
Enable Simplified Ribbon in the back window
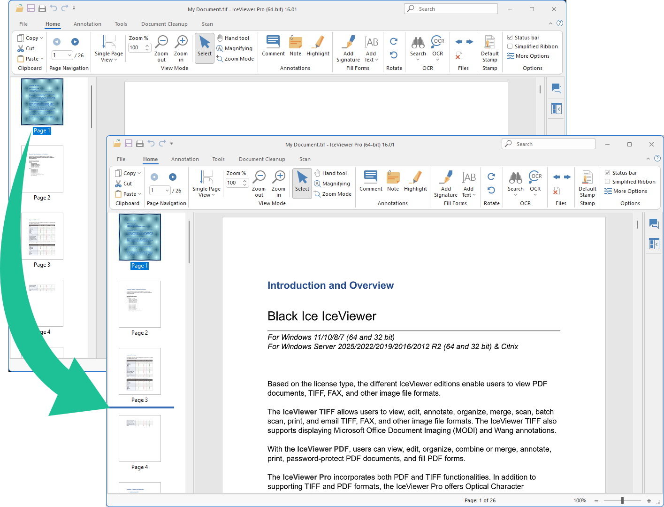(x=510, y=46)
